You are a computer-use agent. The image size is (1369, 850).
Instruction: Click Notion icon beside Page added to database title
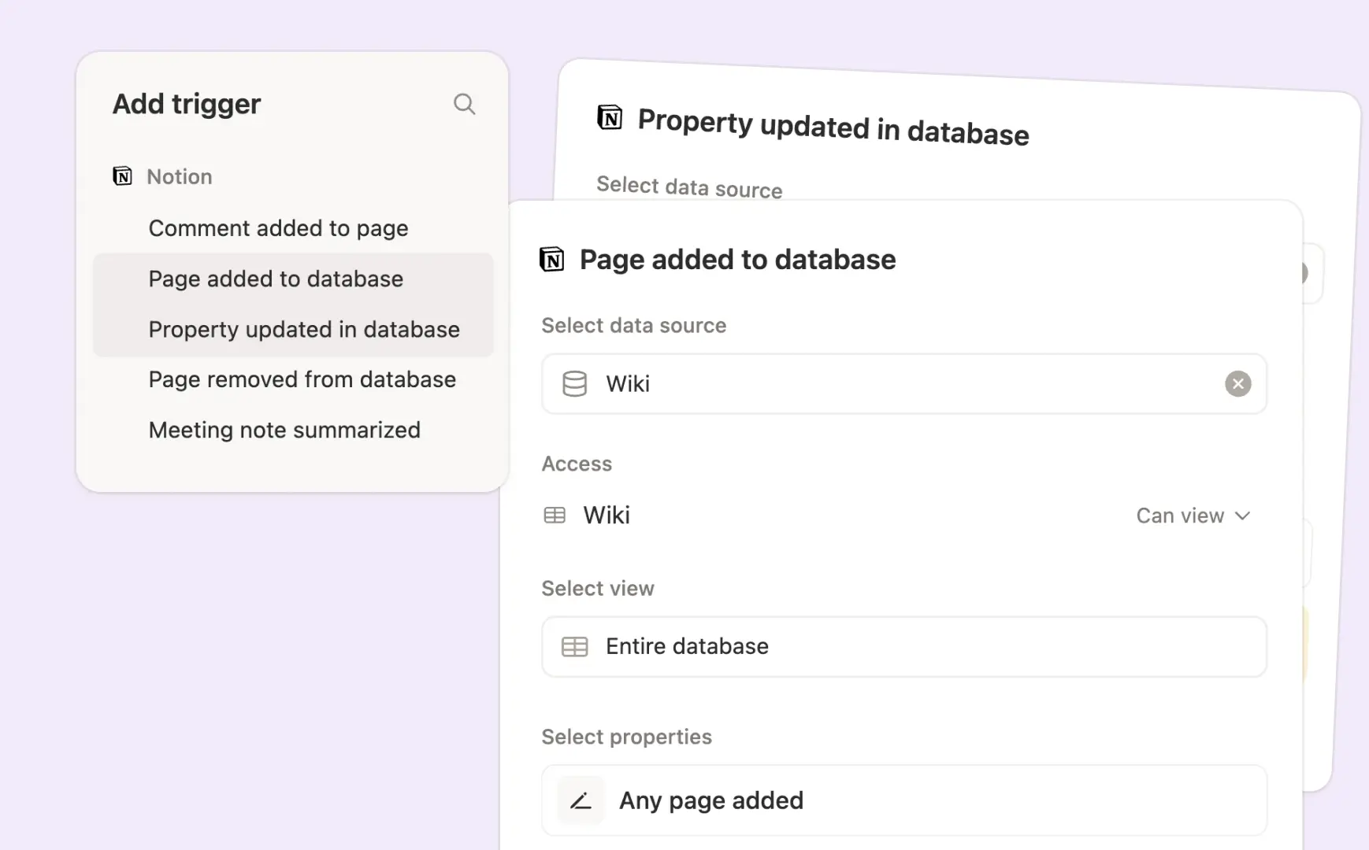551,259
